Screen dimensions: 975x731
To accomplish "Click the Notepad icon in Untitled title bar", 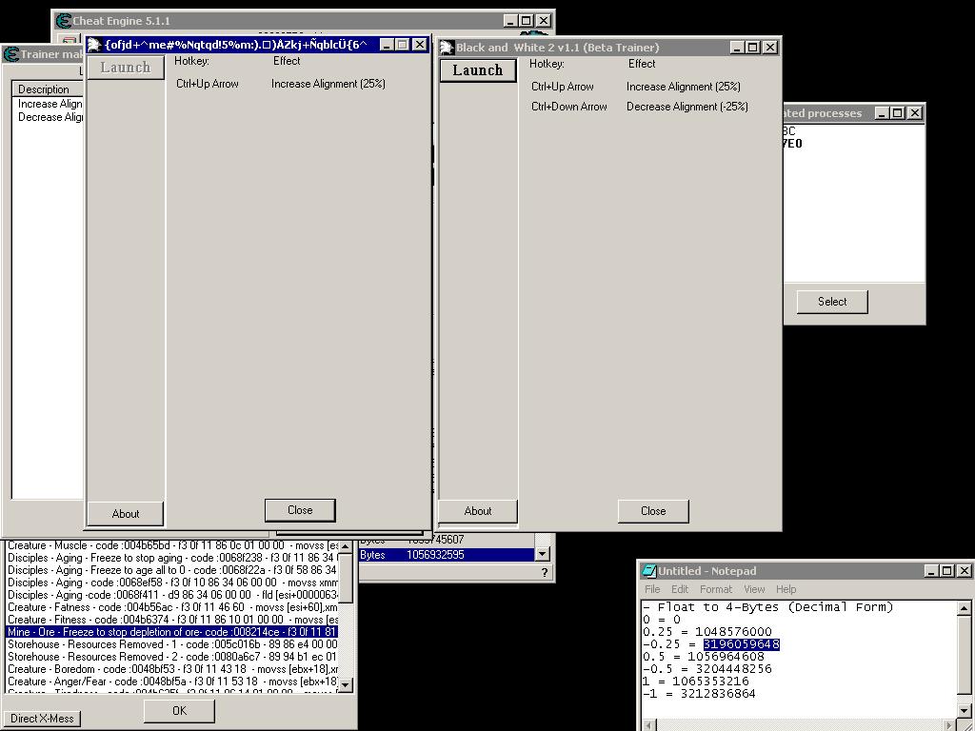I will point(648,571).
